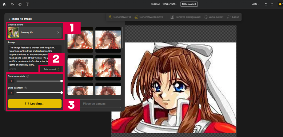Open the 1536 × 1536 canvas size dropdown
The height and width of the screenshot is (137, 283).
pos(170,4)
